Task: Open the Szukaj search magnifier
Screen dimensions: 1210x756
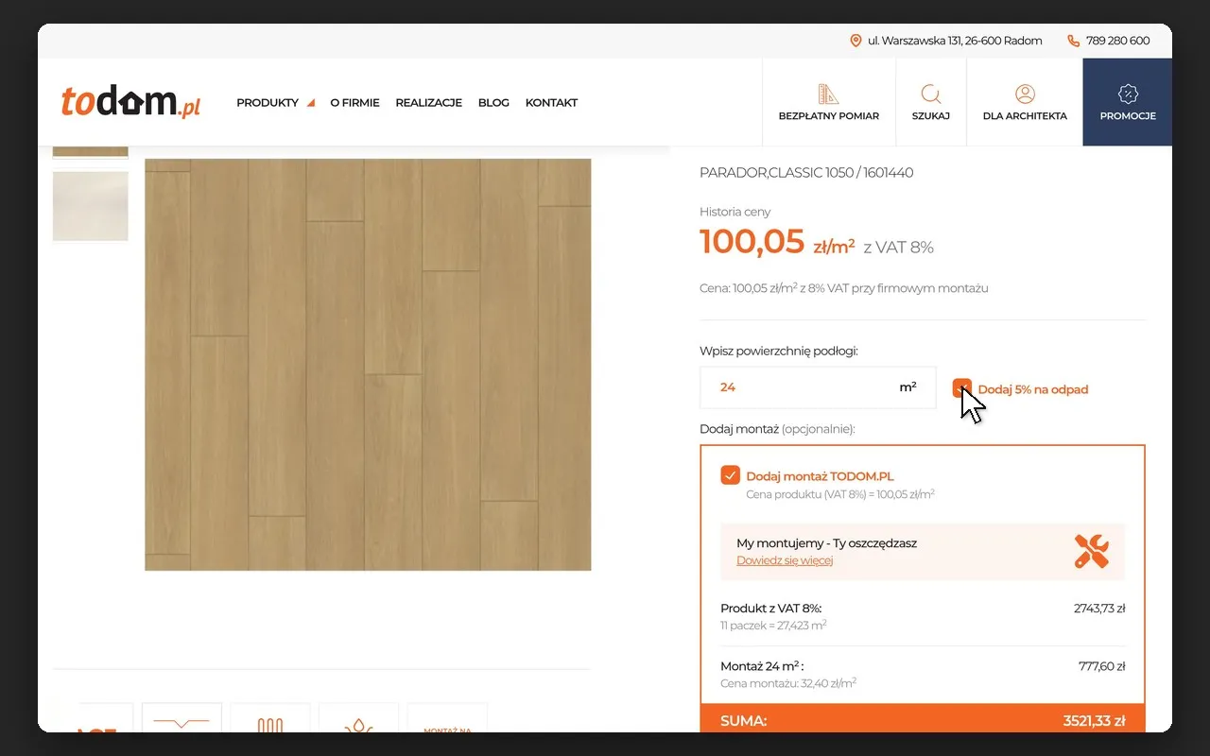Action: coord(931,94)
